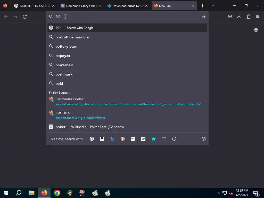The image size is (264, 198).
Task: Choose 'post office near me' suggestion
Action: [x=127, y=37]
